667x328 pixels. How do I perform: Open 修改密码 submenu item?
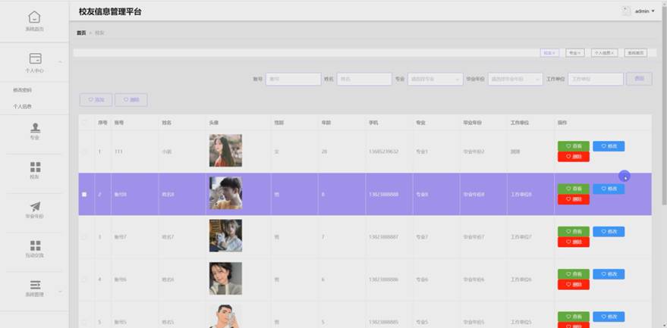click(x=22, y=90)
